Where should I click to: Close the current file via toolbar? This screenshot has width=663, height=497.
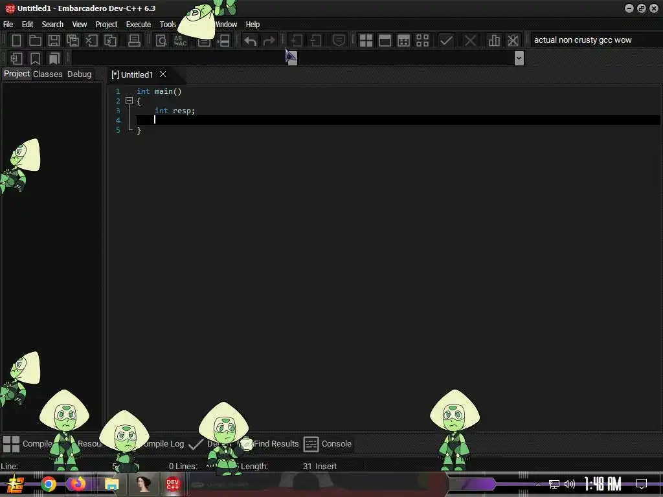click(91, 41)
